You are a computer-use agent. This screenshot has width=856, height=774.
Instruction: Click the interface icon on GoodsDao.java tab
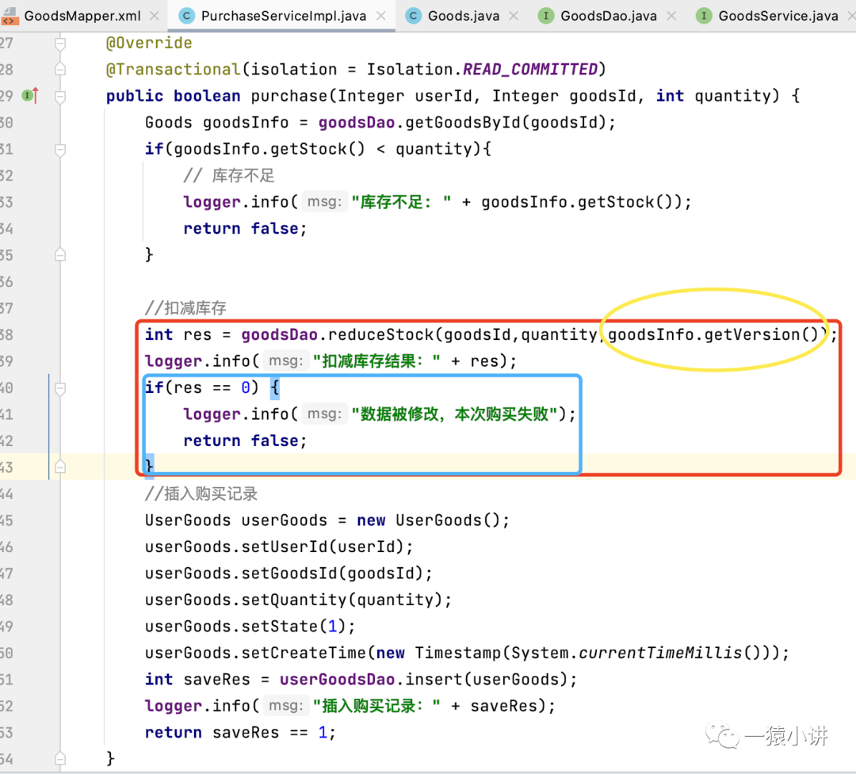545,16
